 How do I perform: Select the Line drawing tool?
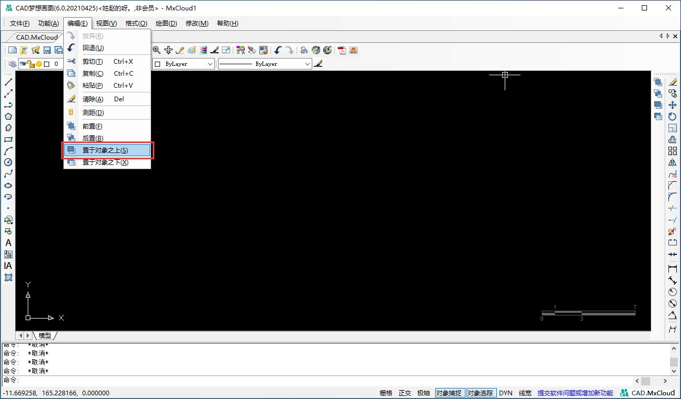(x=8, y=82)
